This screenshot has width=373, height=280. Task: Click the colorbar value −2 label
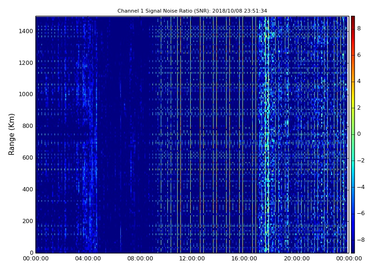pos(361,161)
